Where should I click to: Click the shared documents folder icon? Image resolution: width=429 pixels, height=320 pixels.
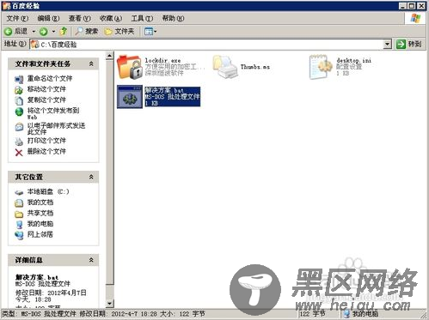[x=19, y=214]
